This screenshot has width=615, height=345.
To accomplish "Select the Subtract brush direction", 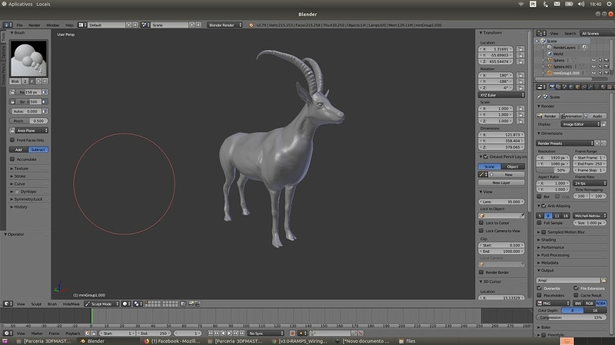I will tap(38, 149).
